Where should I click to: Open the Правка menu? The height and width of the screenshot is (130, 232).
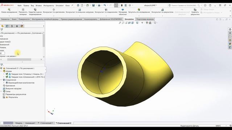26,5
